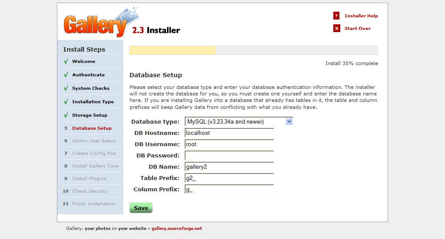Open the Database type dropdown
445x239 pixels.
point(239,121)
